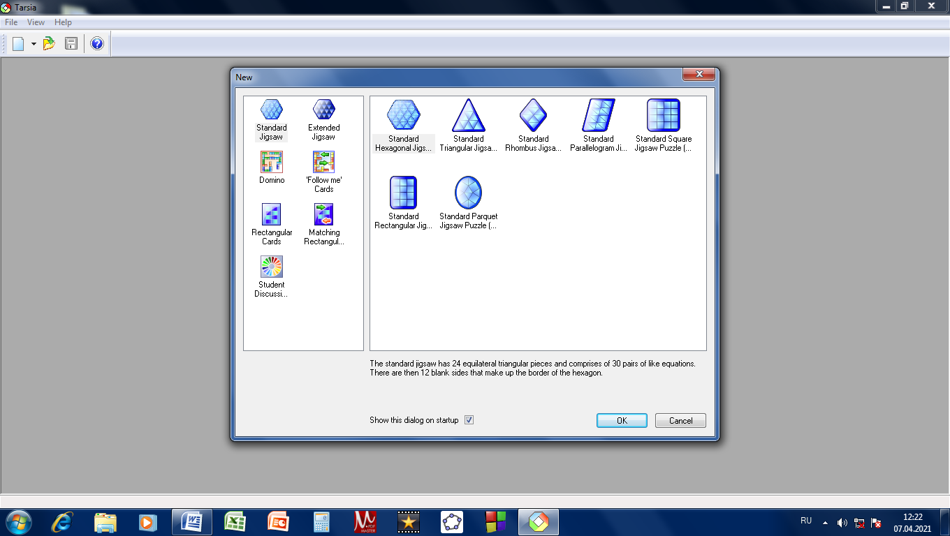Show hidden tray icons arrow

(825, 522)
